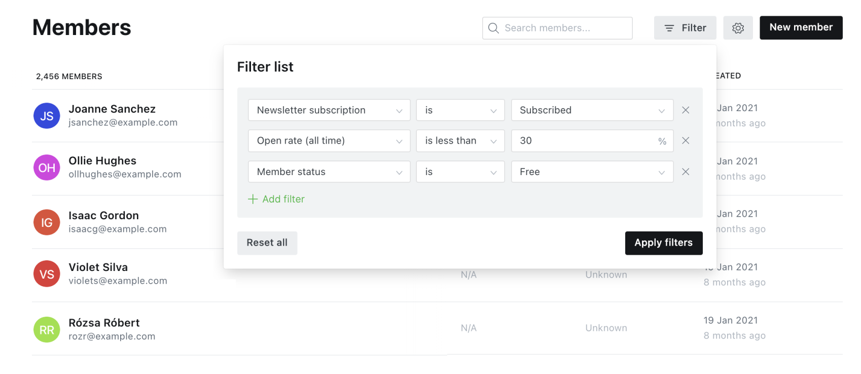
Task: Click the Reset all button
Action: click(267, 243)
